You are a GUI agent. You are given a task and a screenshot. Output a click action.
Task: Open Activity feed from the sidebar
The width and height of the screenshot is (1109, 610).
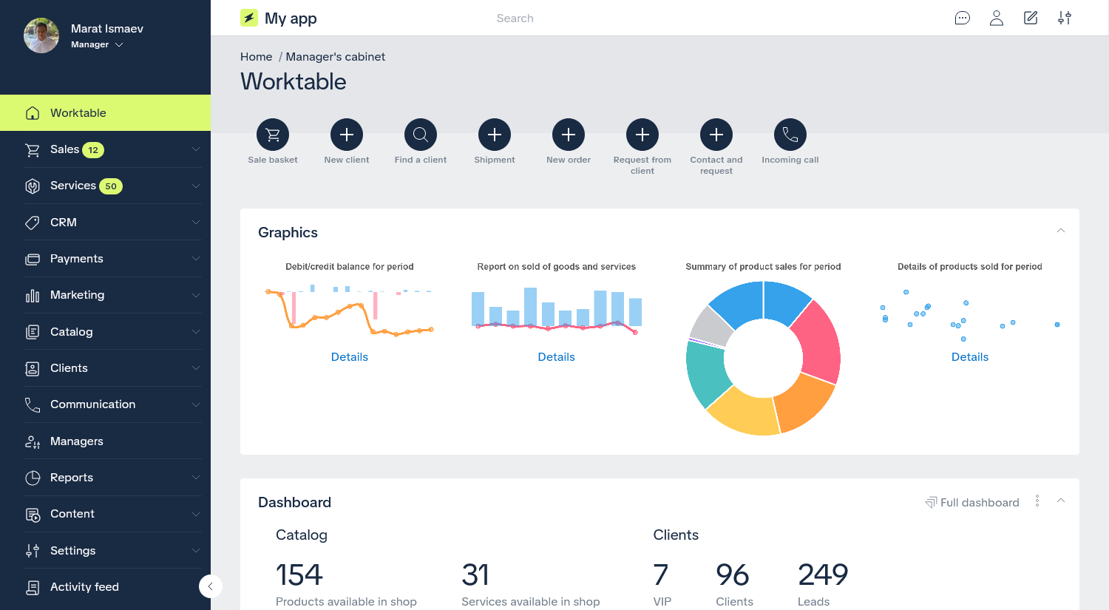pos(84,587)
